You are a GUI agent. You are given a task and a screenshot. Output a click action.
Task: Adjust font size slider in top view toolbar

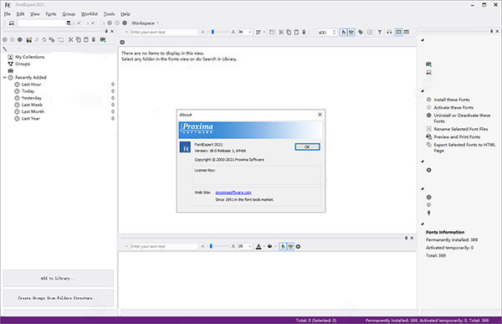[213, 32]
